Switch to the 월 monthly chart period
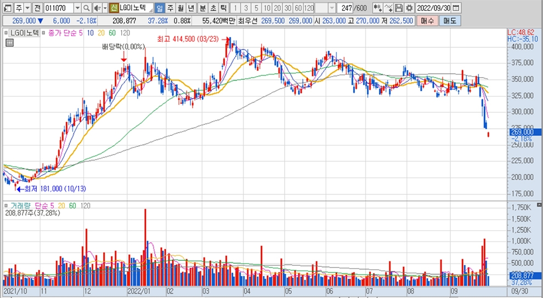The image size is (543, 298). click(x=180, y=8)
